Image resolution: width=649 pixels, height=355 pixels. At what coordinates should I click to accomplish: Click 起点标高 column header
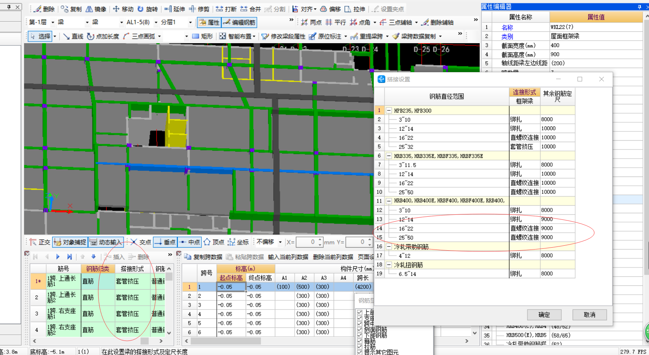[231, 278]
